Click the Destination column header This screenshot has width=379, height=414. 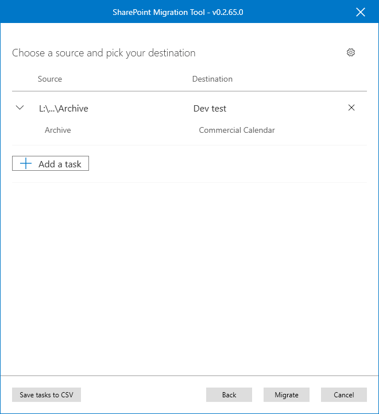212,79
